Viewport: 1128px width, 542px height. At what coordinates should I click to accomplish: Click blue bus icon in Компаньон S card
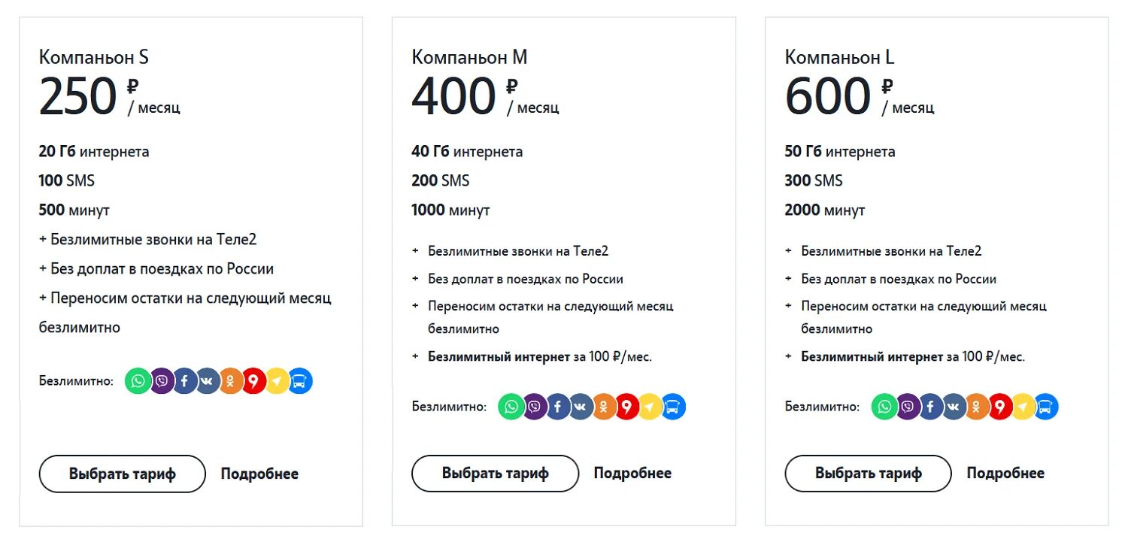(x=299, y=381)
